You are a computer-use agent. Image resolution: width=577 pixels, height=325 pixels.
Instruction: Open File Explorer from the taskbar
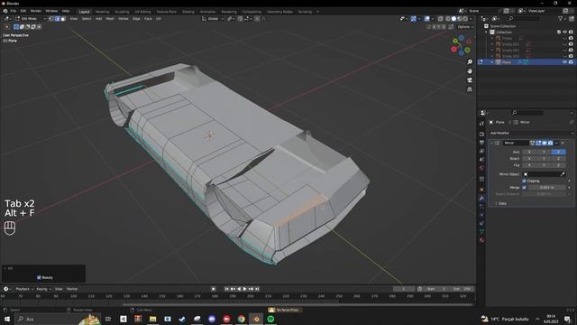152,319
